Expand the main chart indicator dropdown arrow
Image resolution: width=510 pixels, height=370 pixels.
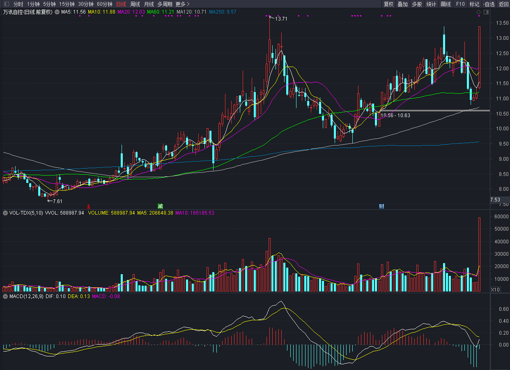coord(57,12)
